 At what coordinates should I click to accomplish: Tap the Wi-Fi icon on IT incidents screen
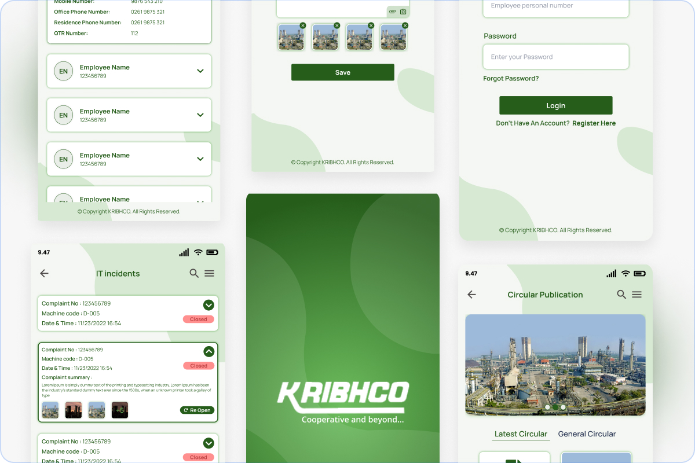tap(198, 252)
